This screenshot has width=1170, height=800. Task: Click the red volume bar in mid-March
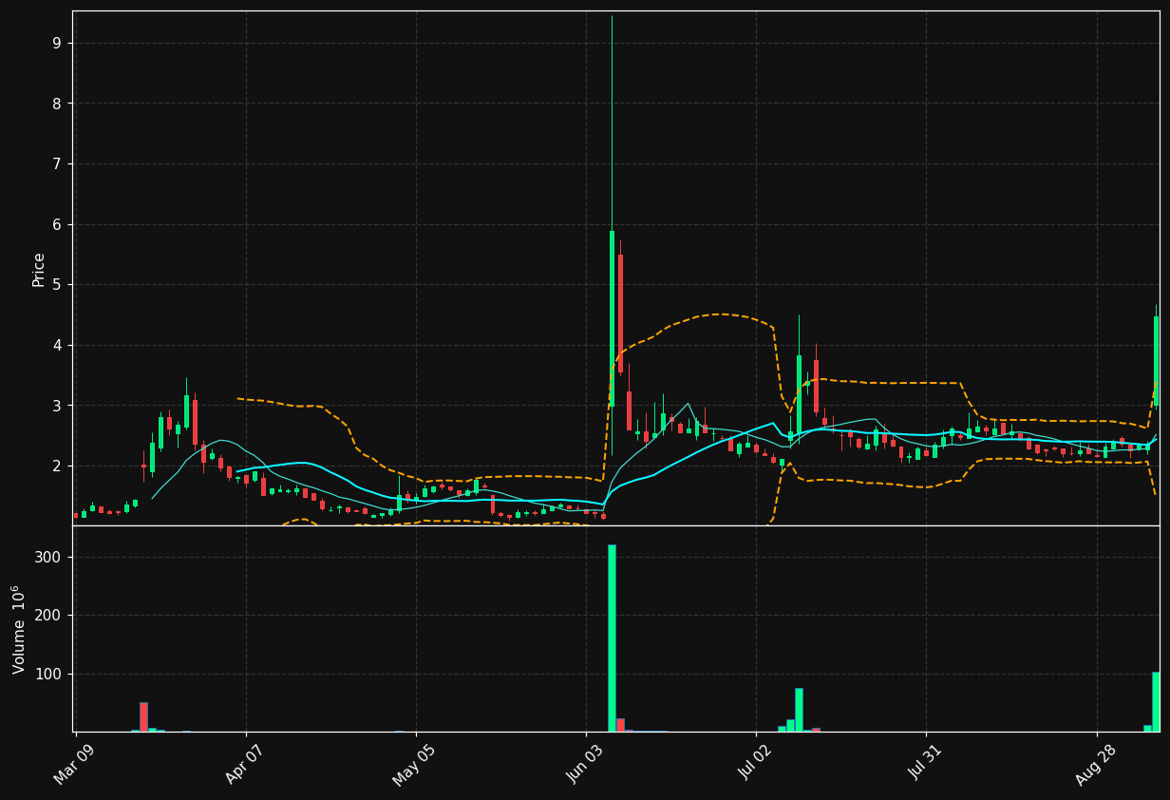pos(143,717)
